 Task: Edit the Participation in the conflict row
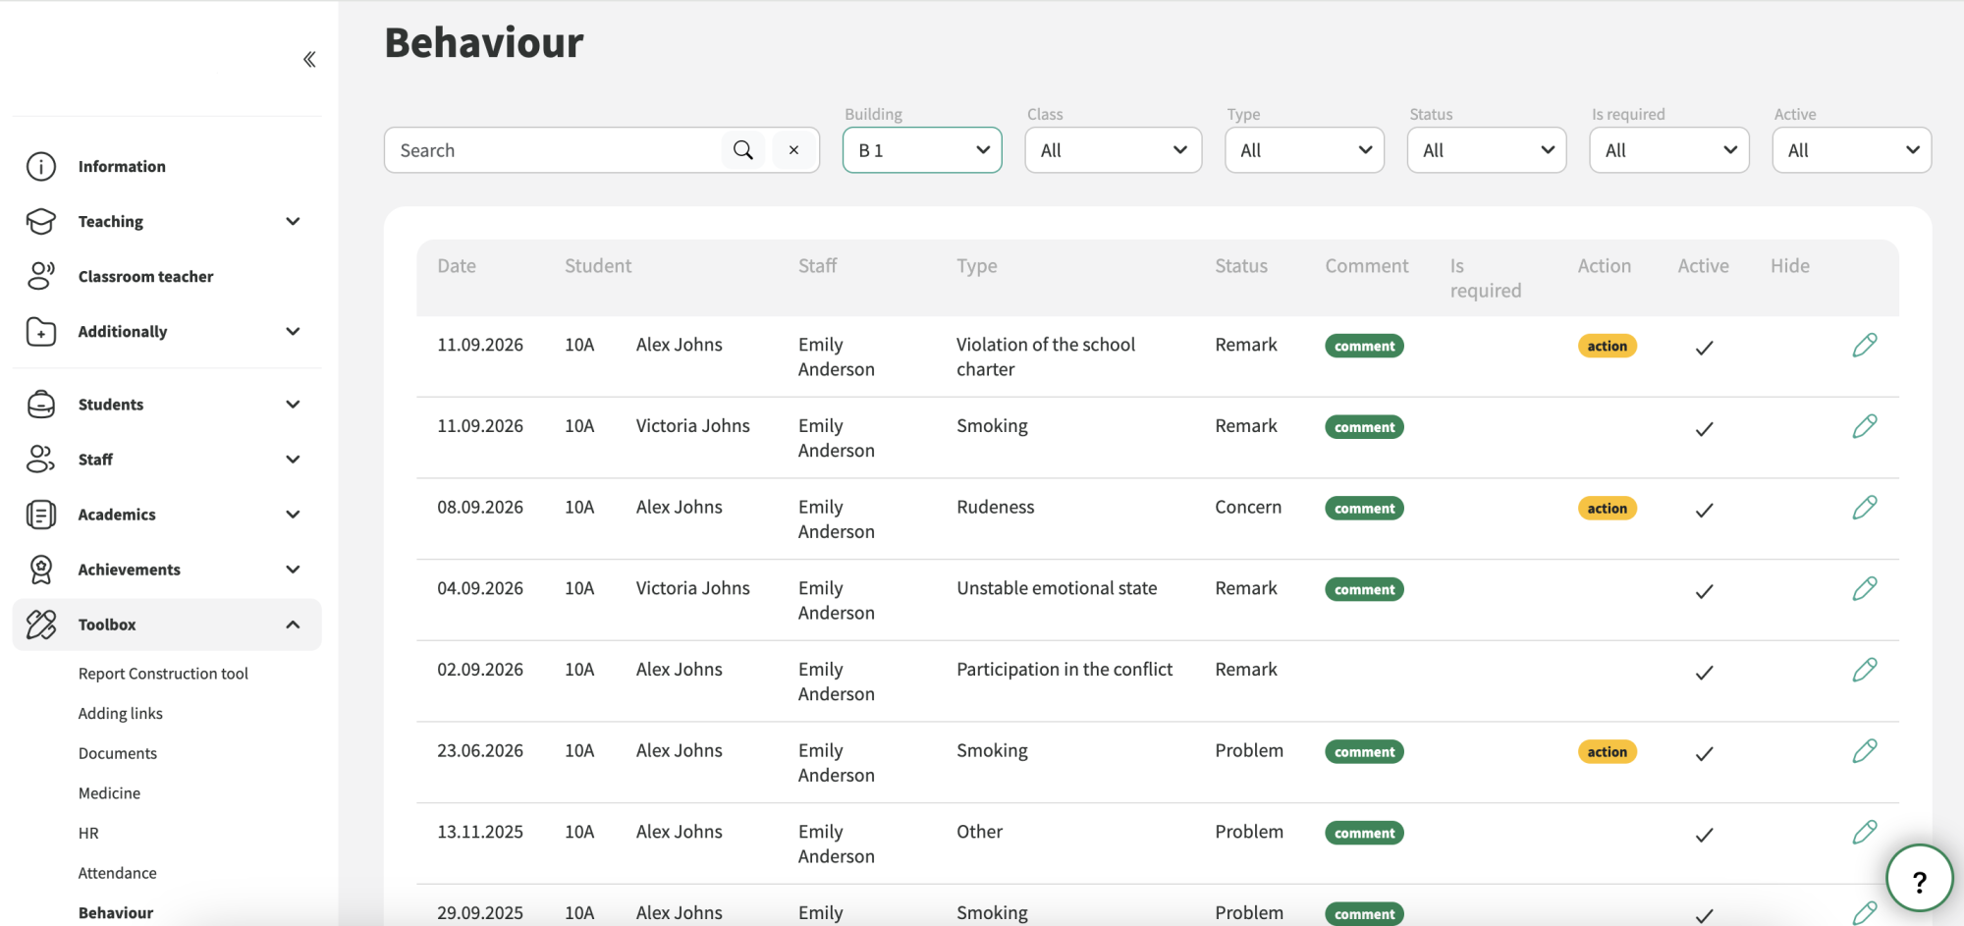[x=1864, y=671]
